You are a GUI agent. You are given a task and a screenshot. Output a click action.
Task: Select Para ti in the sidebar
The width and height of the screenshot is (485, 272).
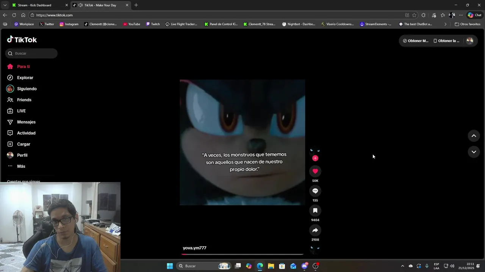point(23,66)
